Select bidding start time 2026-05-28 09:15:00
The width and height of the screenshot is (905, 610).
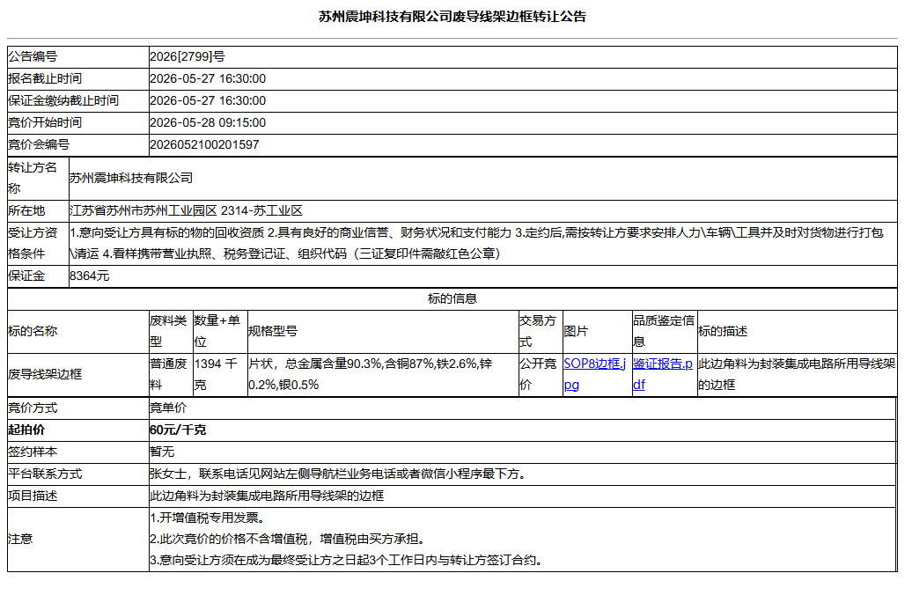pos(208,122)
